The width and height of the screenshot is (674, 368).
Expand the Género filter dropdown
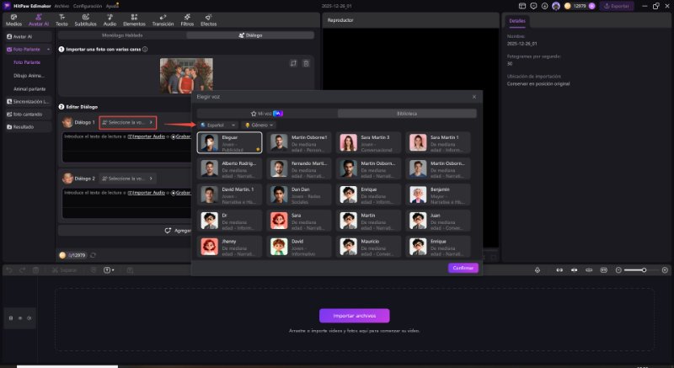259,125
